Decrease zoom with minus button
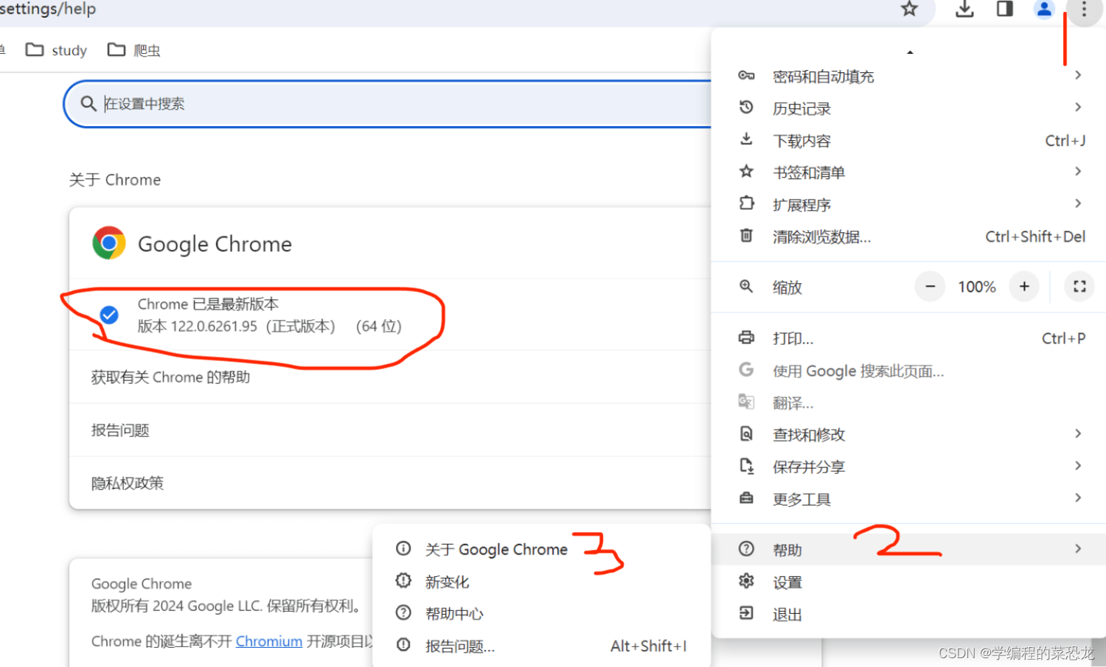The image size is (1106, 667). 931,287
